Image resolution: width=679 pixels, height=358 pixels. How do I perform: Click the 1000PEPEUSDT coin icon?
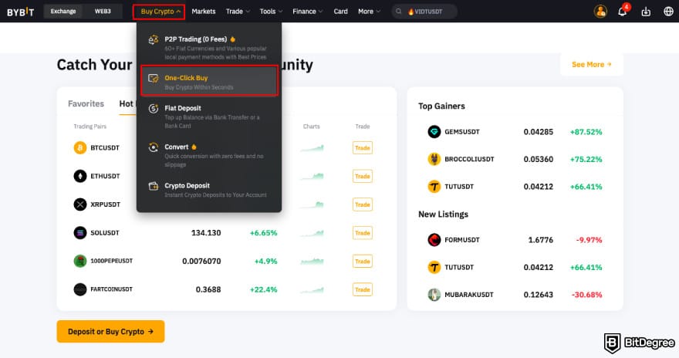click(x=80, y=261)
